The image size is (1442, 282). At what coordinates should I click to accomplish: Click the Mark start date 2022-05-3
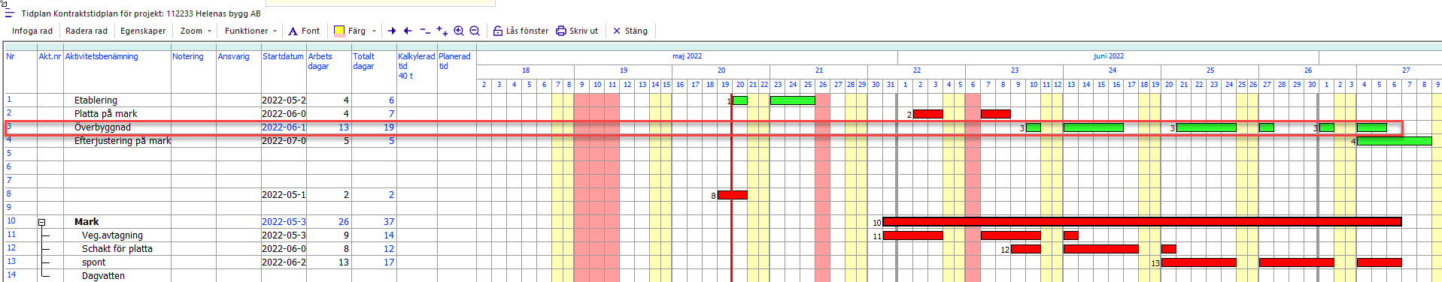pos(284,222)
